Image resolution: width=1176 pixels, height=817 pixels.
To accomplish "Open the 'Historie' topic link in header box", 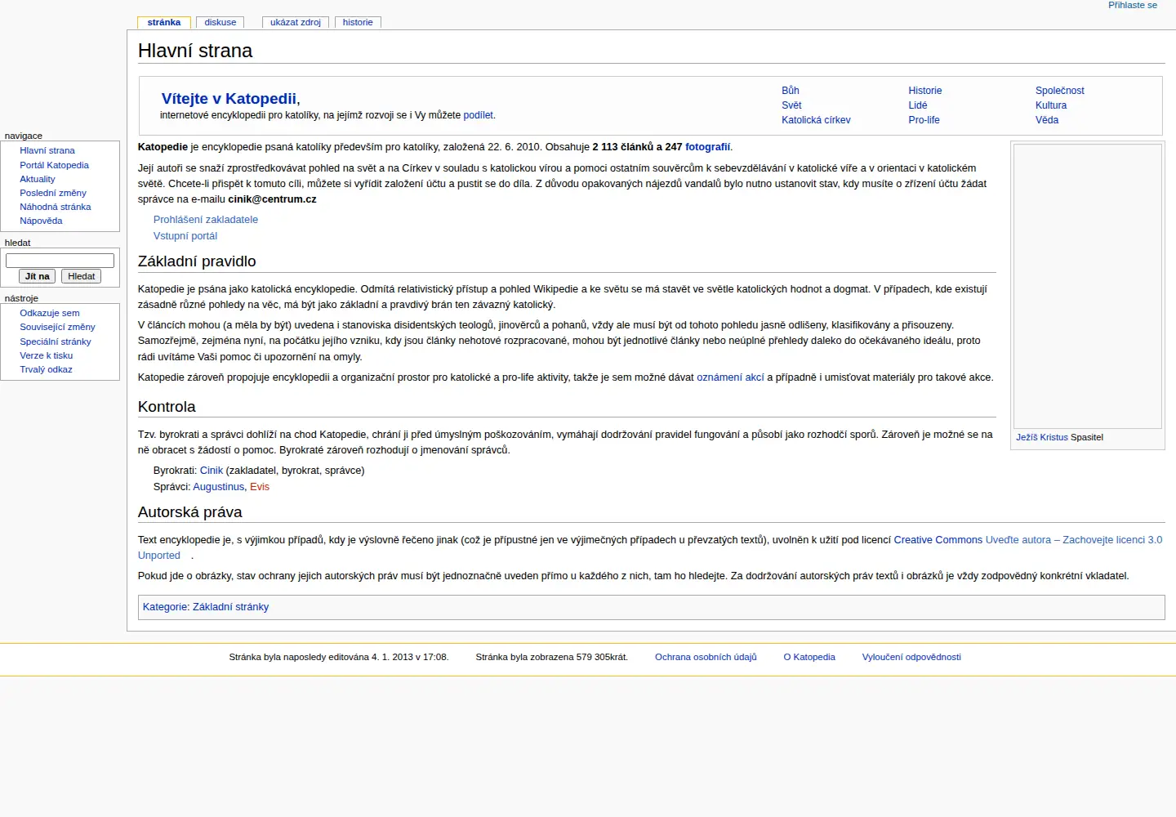I will (925, 91).
